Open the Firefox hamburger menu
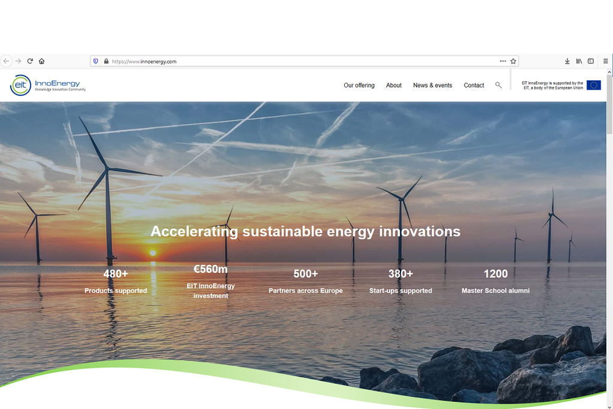Viewport: 613px width, 409px height. point(606,61)
